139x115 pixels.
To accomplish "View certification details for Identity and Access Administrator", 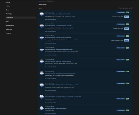I will (50, 90).
